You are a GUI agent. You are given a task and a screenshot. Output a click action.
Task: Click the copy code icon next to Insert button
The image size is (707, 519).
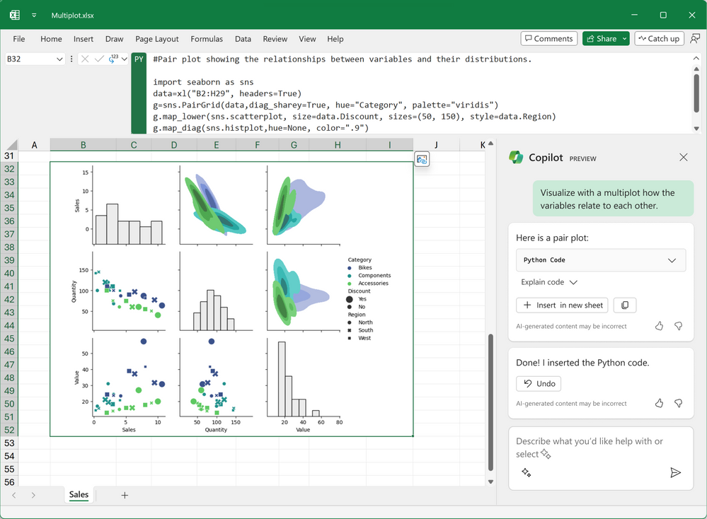(x=625, y=305)
